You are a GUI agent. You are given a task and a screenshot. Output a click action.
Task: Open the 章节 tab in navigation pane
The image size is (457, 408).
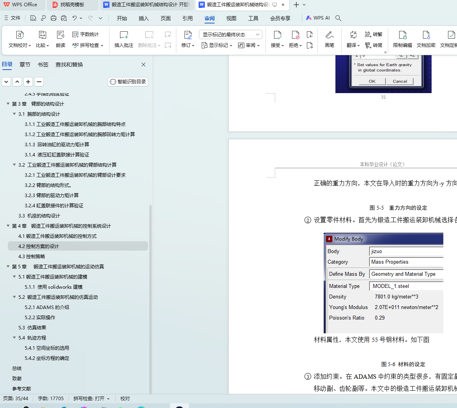coord(25,65)
